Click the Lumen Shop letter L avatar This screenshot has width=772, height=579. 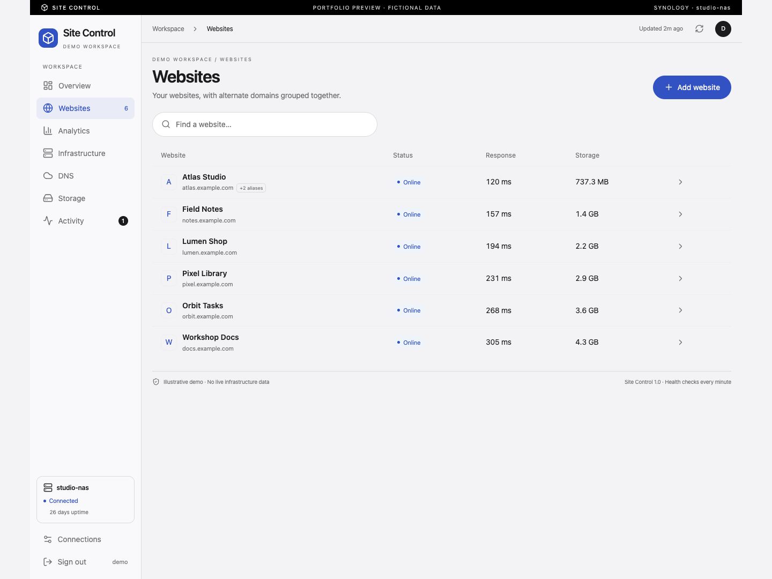click(x=169, y=247)
